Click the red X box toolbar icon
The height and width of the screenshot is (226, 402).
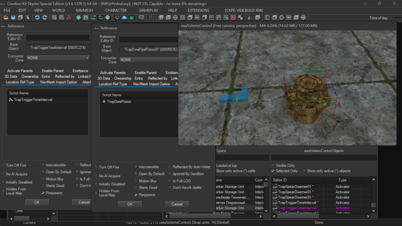233,17
